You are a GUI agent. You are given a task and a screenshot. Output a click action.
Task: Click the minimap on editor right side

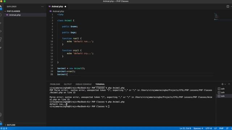coord(216,17)
